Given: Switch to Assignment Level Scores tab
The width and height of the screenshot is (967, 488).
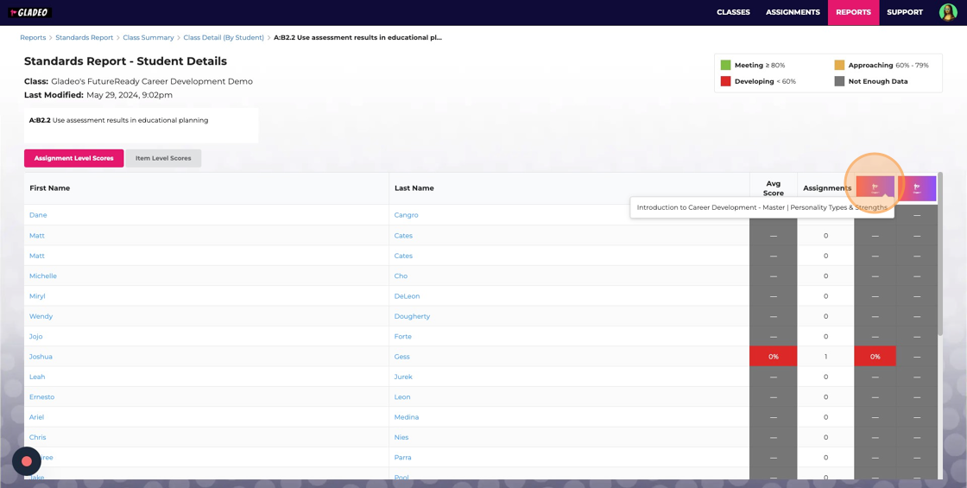Looking at the screenshot, I should coord(74,159).
